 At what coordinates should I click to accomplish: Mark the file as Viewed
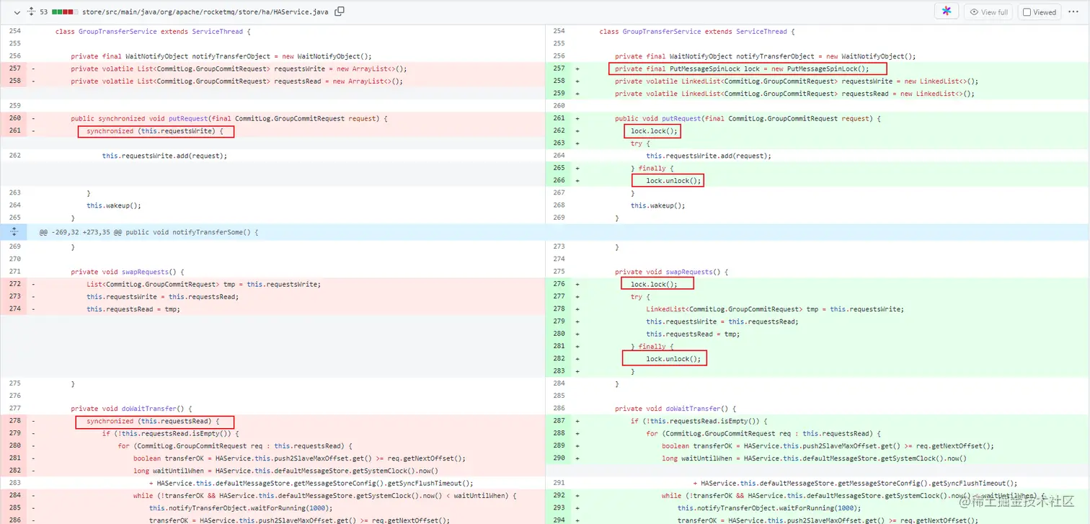1039,12
